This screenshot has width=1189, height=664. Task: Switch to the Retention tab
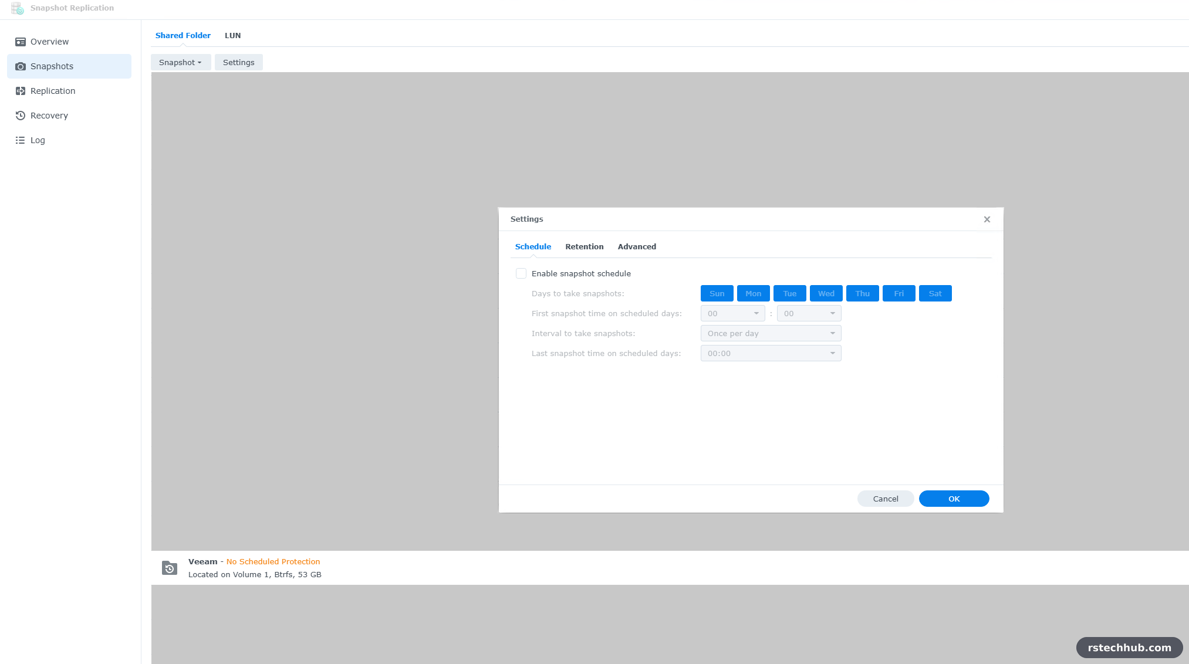point(585,246)
